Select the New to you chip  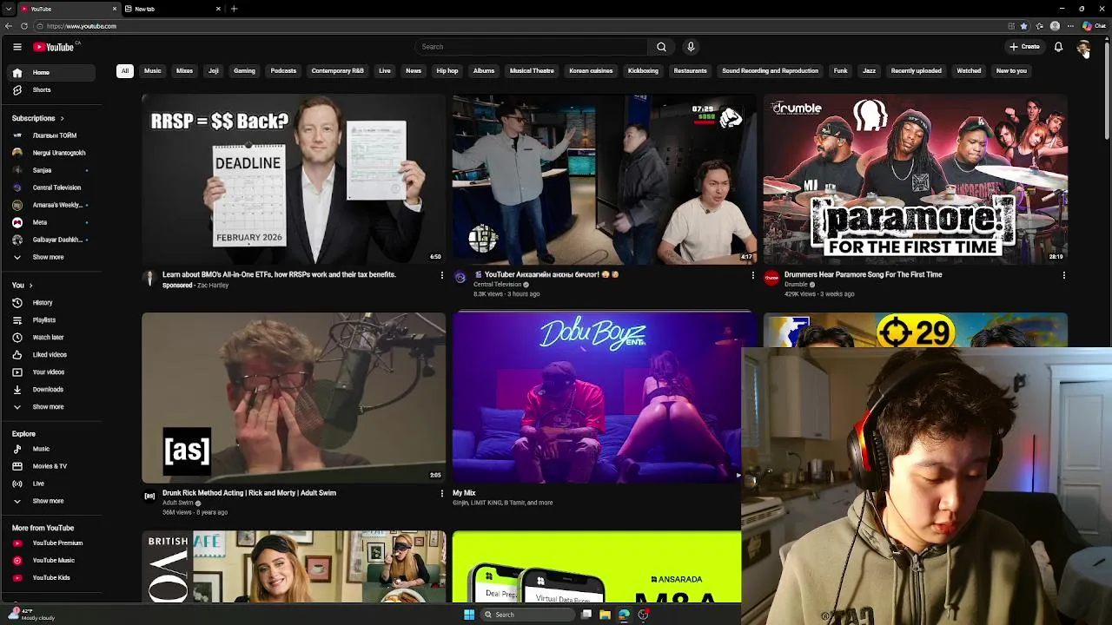click(x=1011, y=71)
